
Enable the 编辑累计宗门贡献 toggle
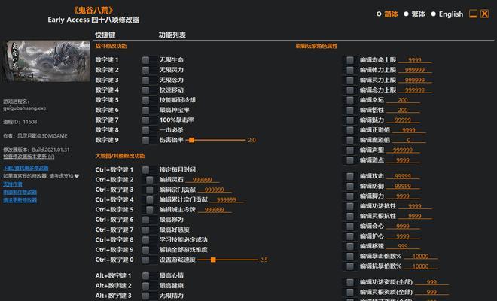click(149, 200)
